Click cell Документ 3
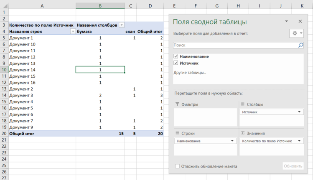Screen dimensions: 313x180 click(42, 95)
